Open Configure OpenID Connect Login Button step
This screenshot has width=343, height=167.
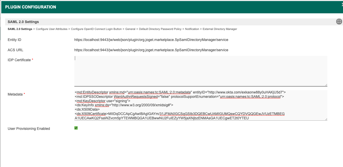[96, 29]
